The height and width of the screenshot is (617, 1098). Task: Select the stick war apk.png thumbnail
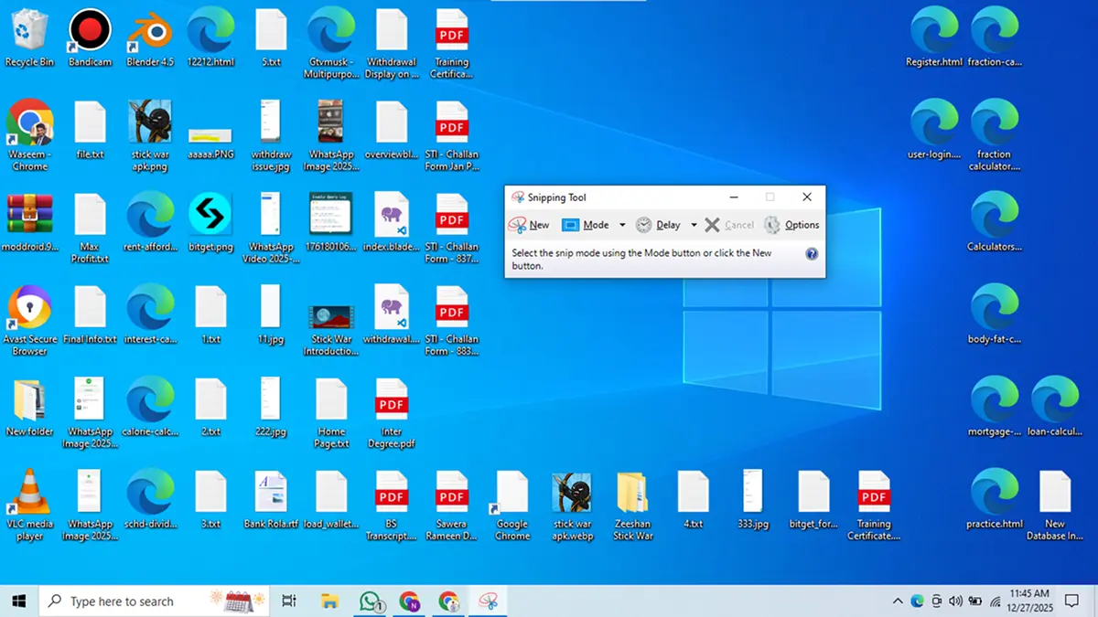150,135
